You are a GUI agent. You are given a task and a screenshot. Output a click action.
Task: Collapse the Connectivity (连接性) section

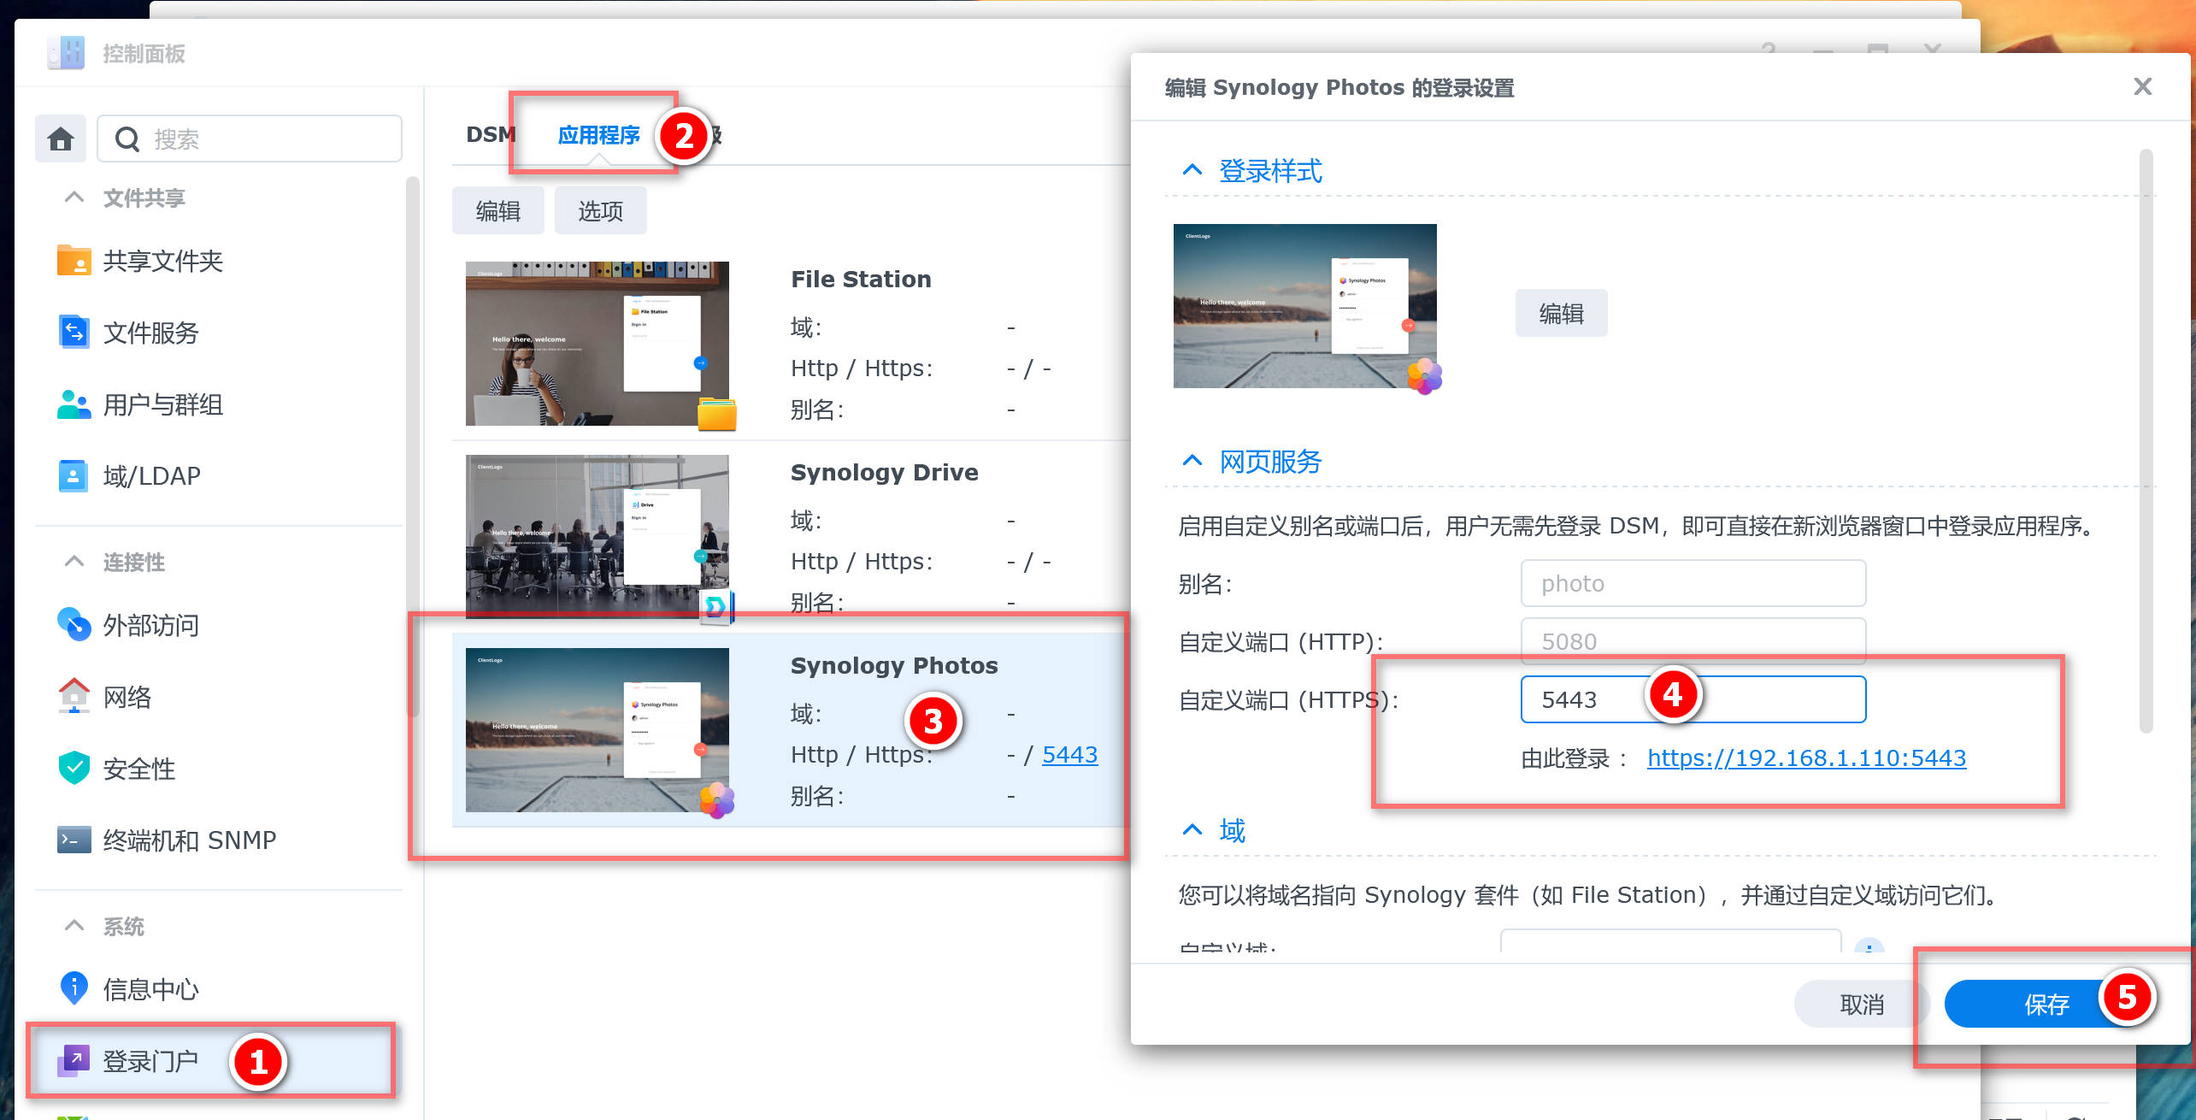pyautogui.click(x=74, y=562)
